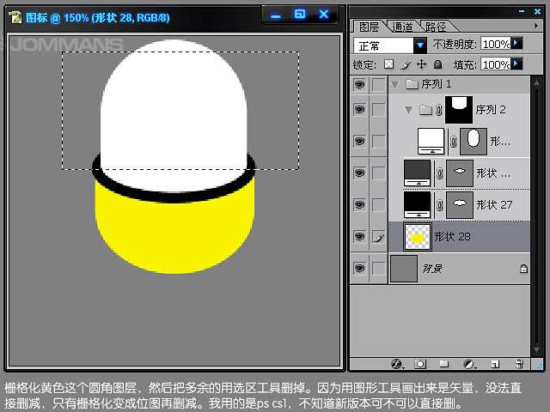
Task: Hide the 形状 27 layer
Action: point(359,204)
